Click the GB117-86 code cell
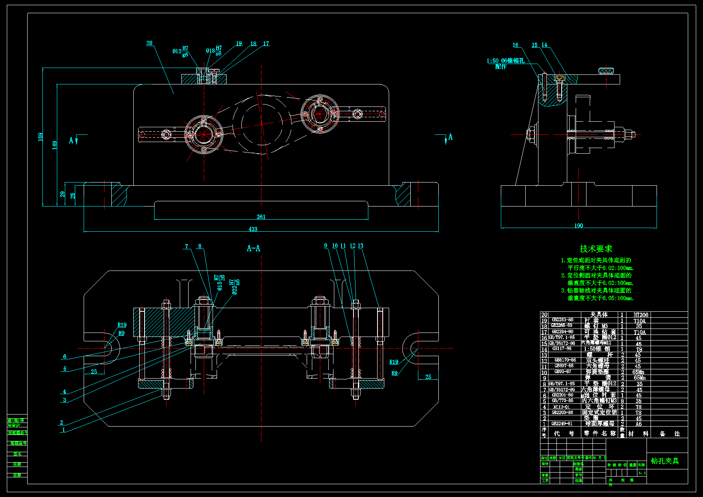The width and height of the screenshot is (703, 497). (562, 349)
